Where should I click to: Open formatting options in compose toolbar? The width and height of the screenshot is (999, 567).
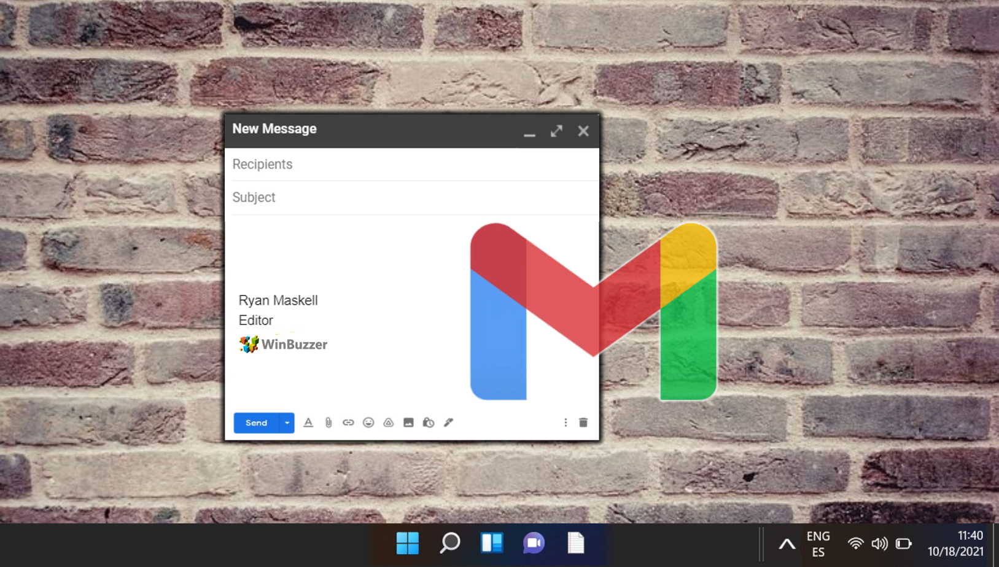pos(309,423)
